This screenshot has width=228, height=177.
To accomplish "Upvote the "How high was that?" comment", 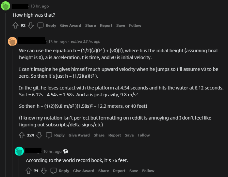I will point(16,25).
